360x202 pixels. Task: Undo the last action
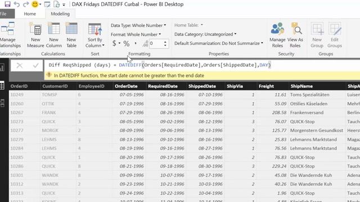16,4
